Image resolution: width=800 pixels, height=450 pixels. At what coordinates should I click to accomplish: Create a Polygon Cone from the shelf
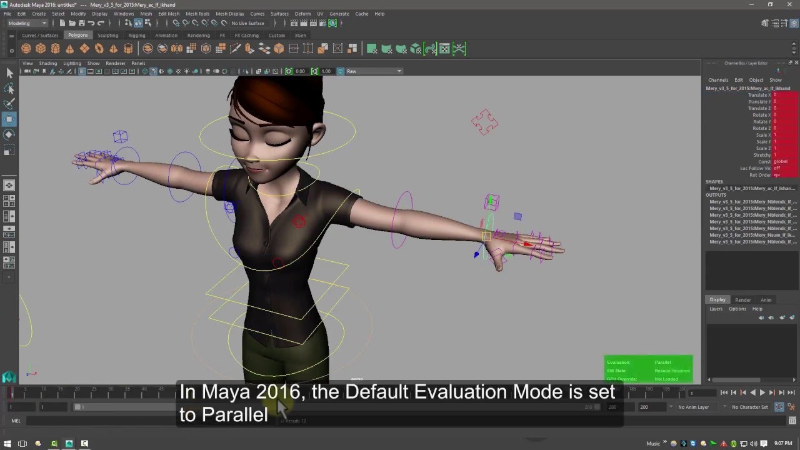(69, 49)
